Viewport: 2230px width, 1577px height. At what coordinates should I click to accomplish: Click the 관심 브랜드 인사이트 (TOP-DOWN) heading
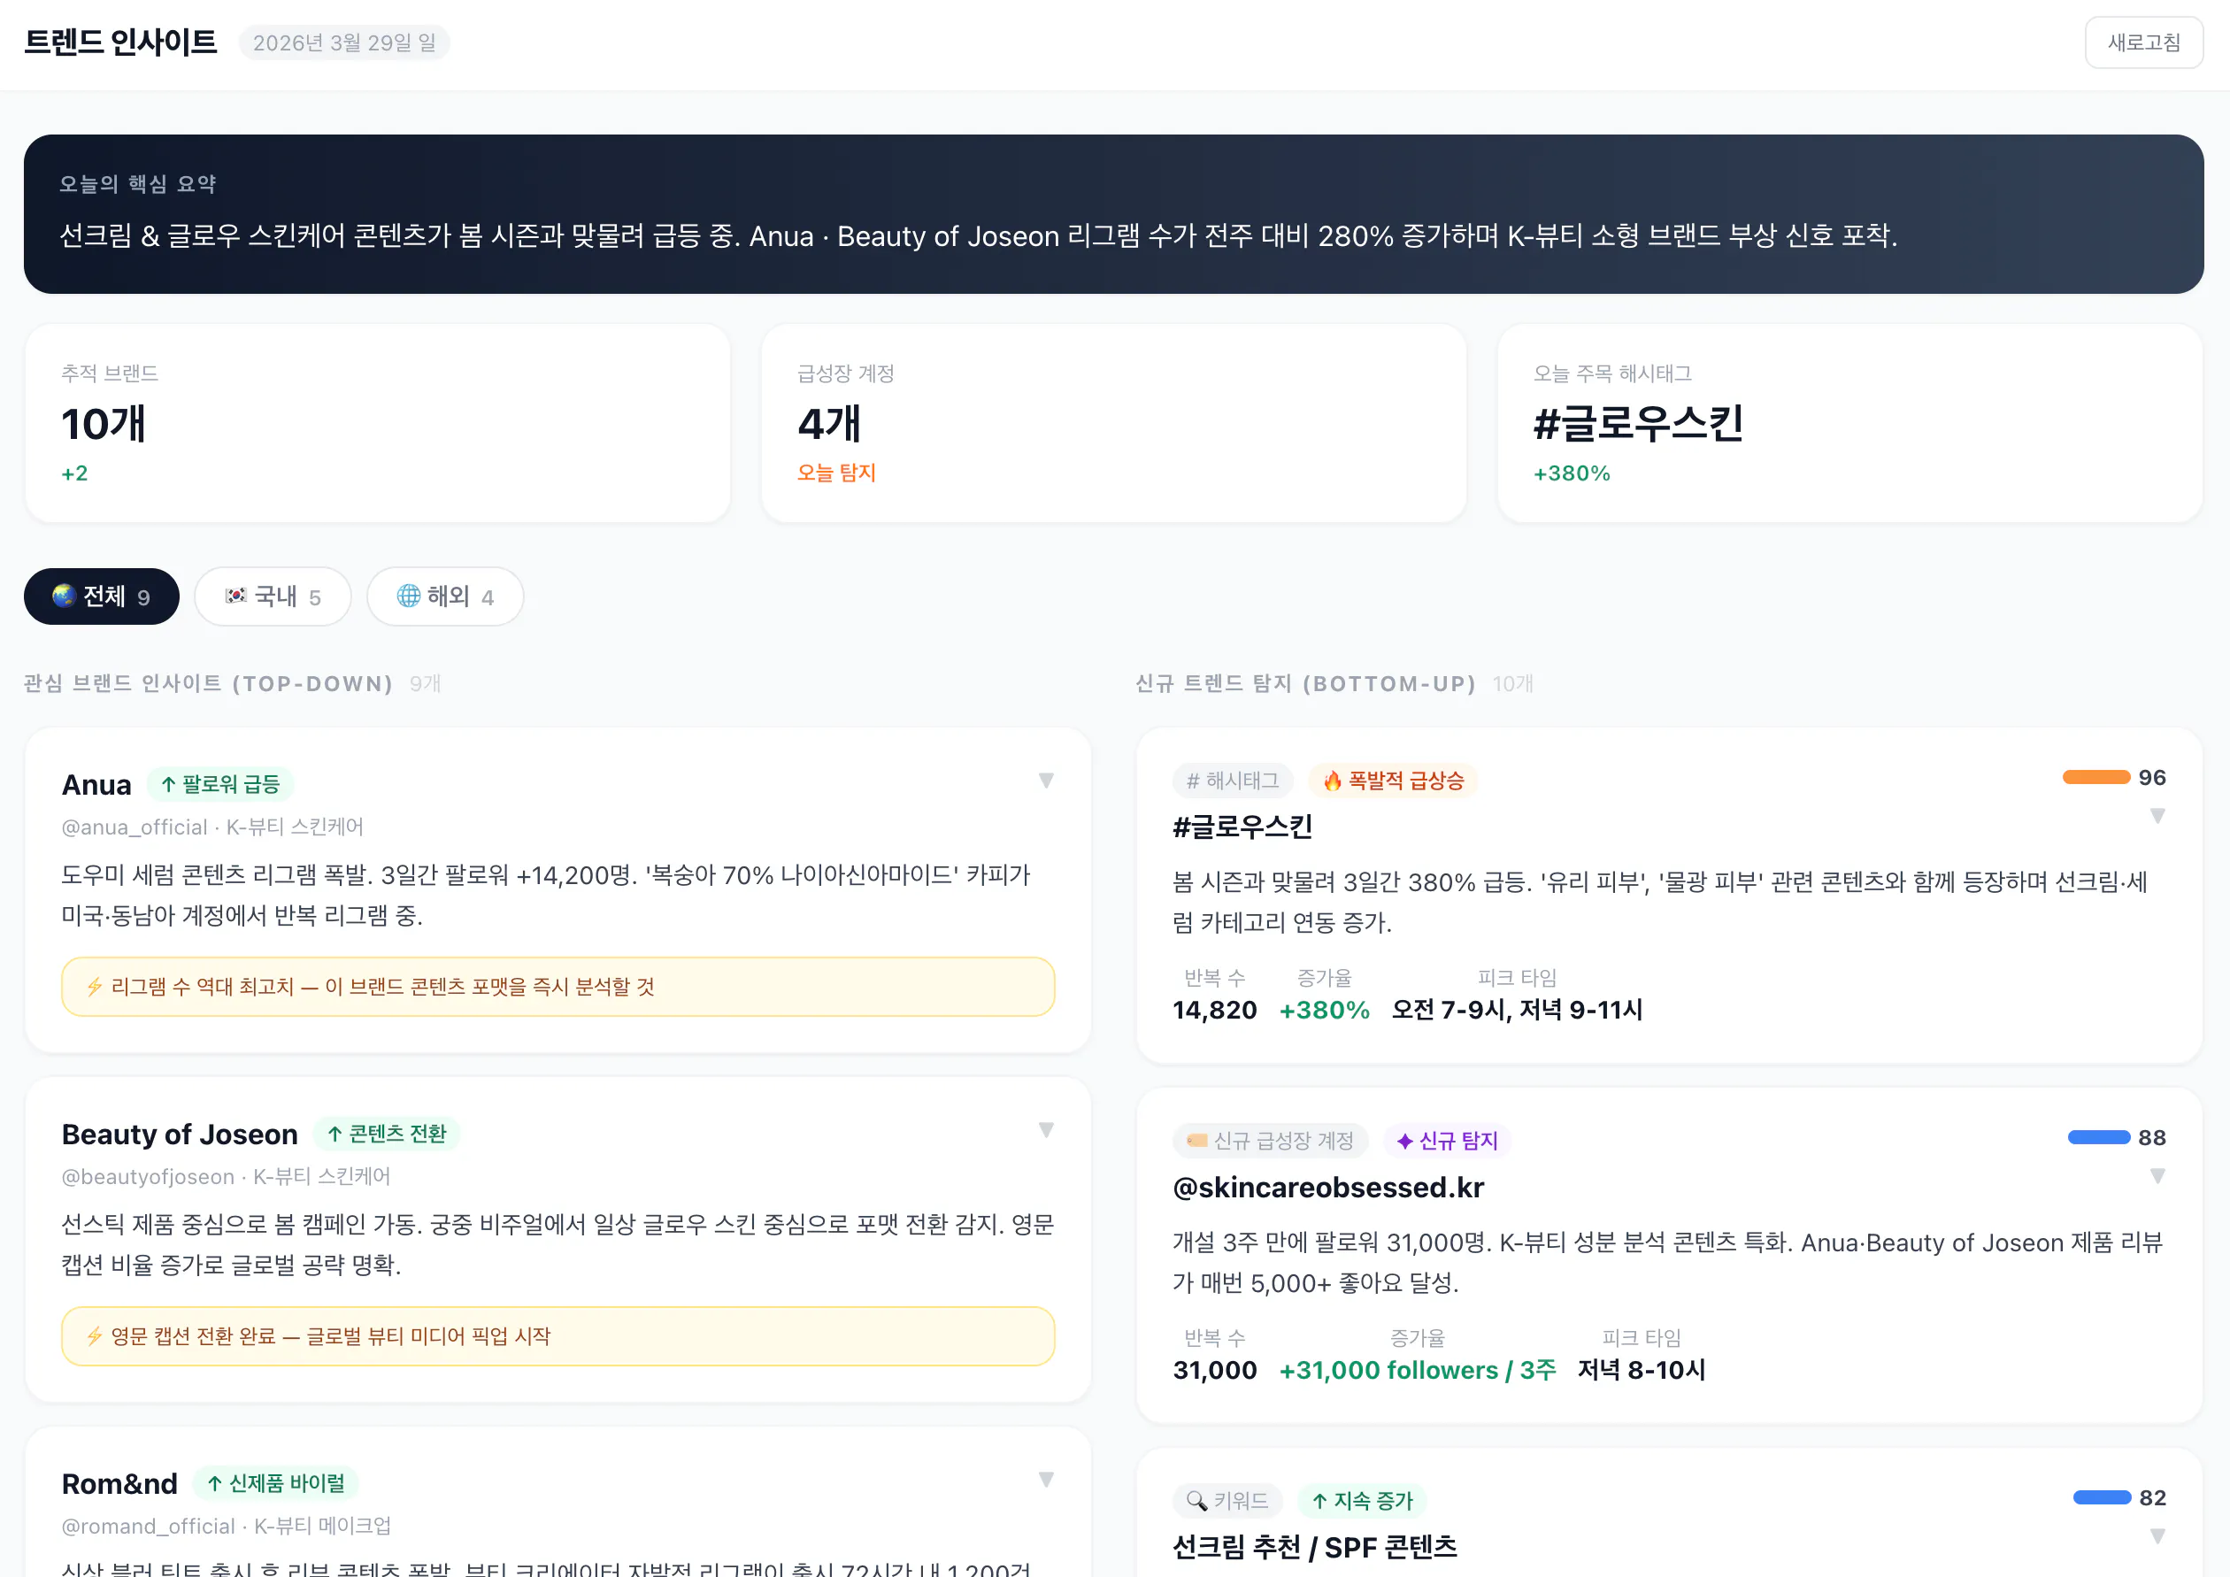209,683
